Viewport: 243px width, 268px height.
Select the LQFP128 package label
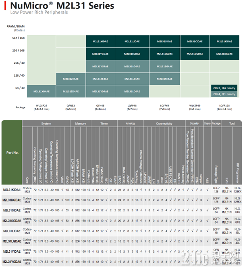click(224, 107)
